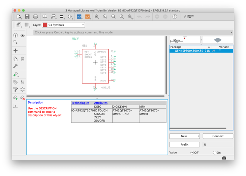Click the Save disk icon
Screen dimensions: 246x176
pos(27,16)
